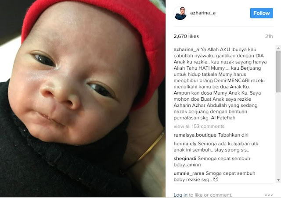Open the azharina_a profile avatar
Screen dimensions: 281x198
180,13
